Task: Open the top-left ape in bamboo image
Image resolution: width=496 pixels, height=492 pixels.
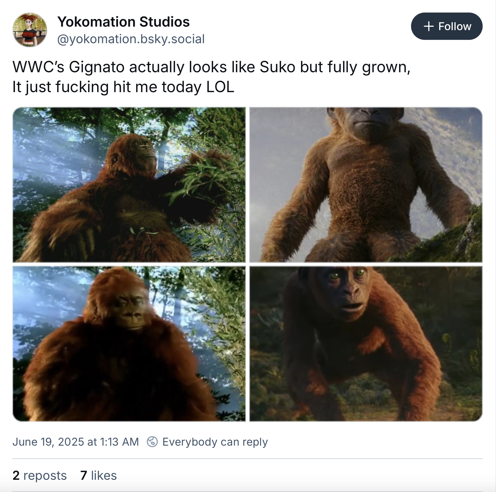Action: click(x=129, y=185)
